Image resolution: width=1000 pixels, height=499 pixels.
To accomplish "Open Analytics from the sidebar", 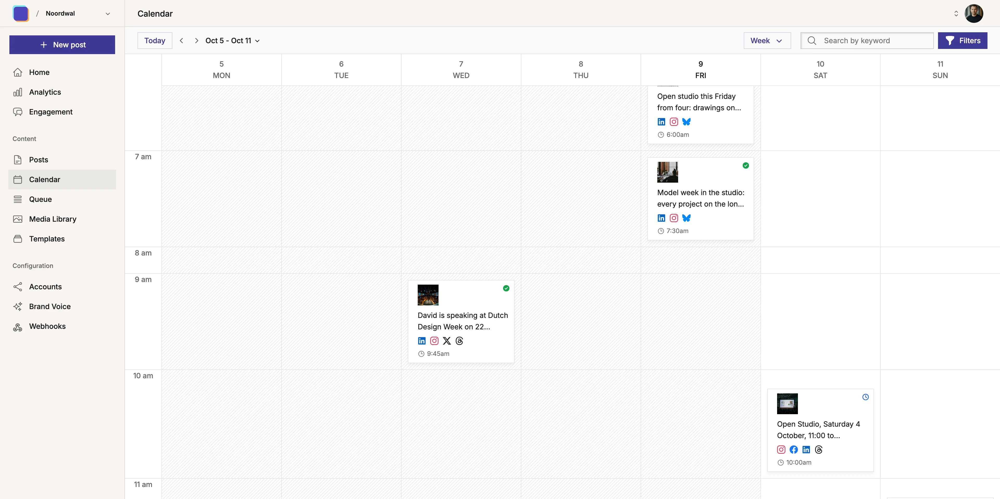I will [62, 92].
